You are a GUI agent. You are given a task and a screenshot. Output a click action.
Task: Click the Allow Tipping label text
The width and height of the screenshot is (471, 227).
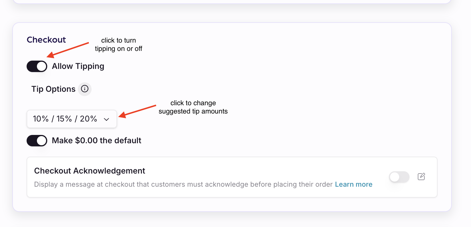(x=78, y=66)
